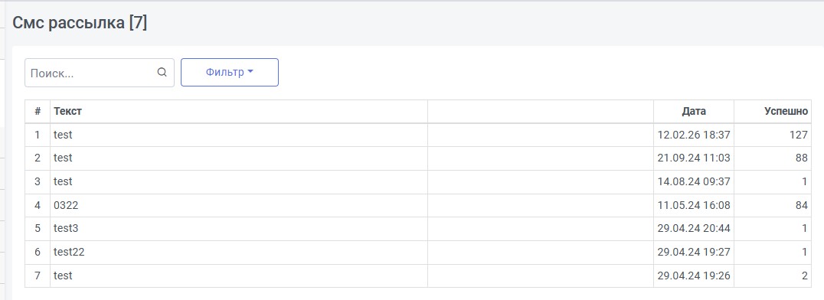Click the success count 127
This screenshot has width=824, height=300.
(x=798, y=135)
